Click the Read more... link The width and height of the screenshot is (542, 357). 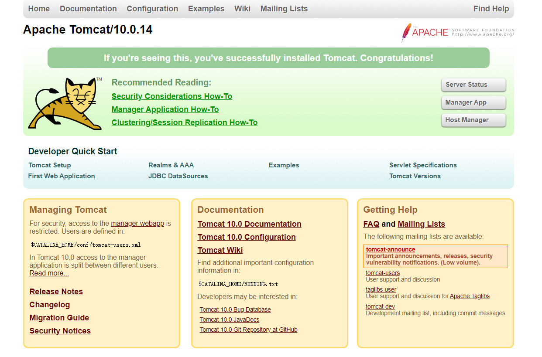pos(49,273)
